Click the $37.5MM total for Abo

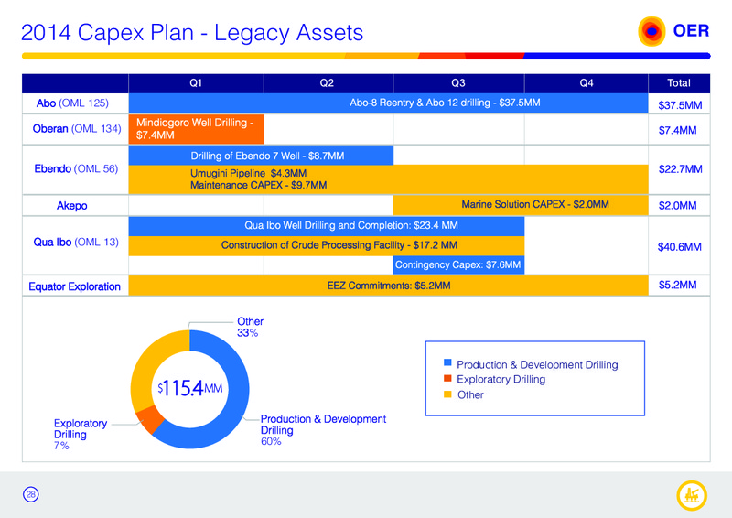[x=680, y=105]
